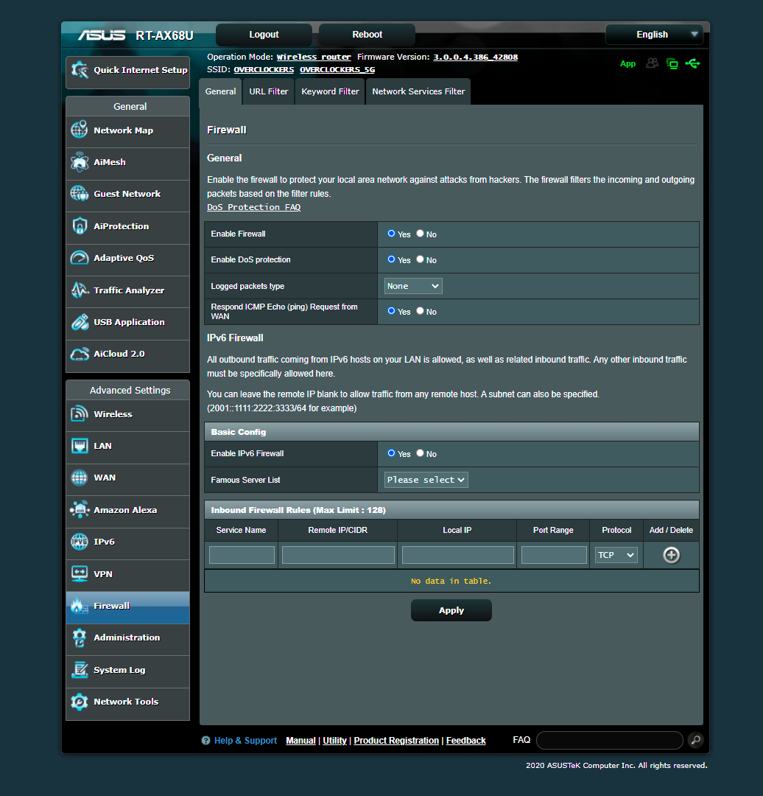Open AiCloud 2.0 cloud icon
Viewport: 763px width, 796px height.
pos(80,354)
